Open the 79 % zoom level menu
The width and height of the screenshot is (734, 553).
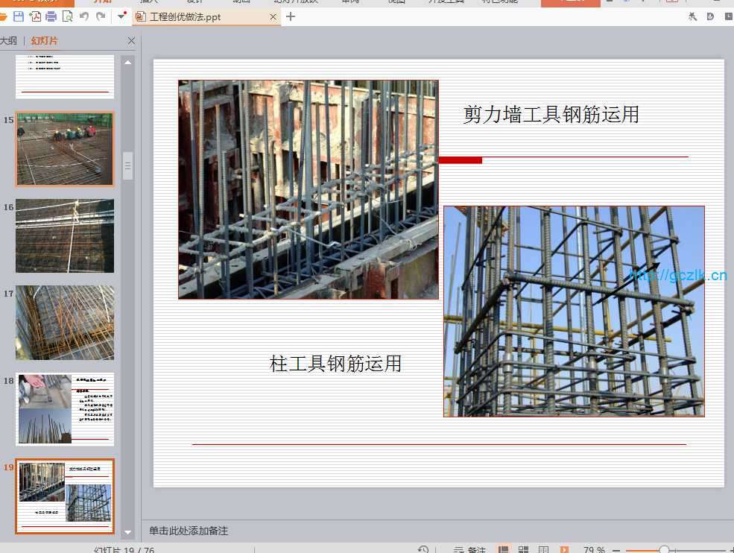594,550
